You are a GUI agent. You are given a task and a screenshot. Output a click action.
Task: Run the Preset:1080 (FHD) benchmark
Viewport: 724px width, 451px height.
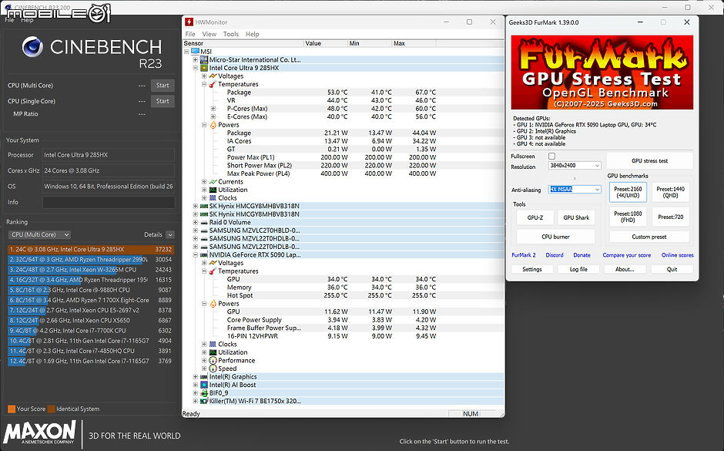[628, 217]
